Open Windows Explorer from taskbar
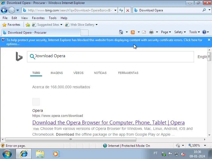 pyautogui.click(x=40, y=154)
